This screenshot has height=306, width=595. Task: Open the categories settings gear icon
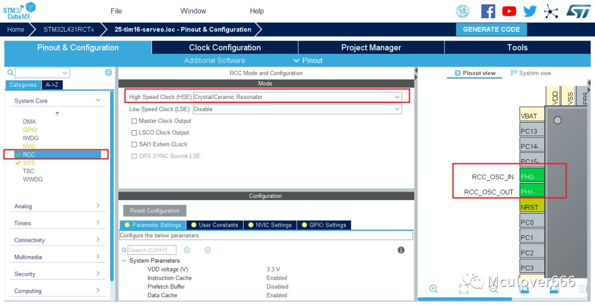click(108, 73)
